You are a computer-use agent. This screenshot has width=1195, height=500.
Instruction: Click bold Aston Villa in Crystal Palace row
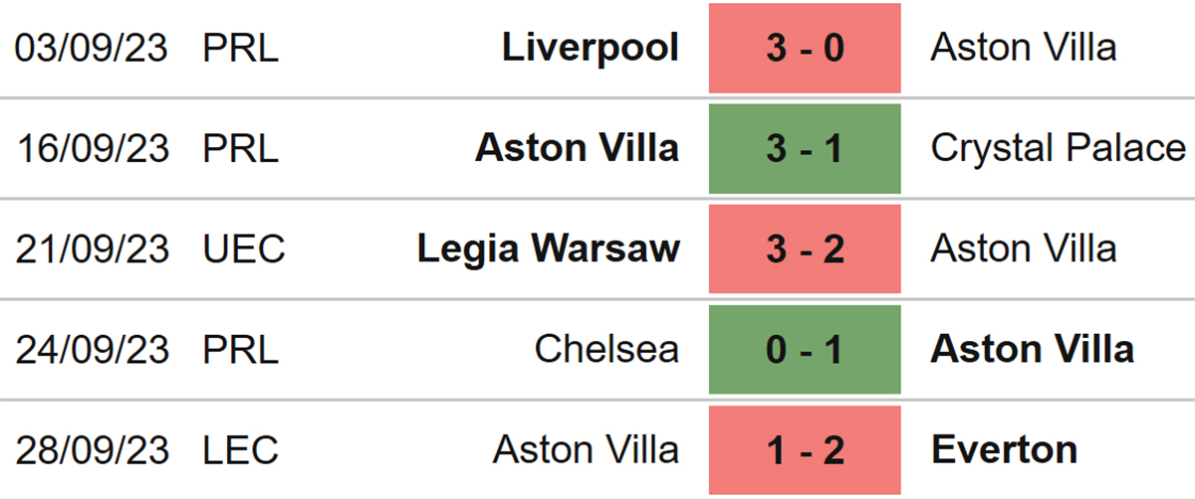click(578, 148)
